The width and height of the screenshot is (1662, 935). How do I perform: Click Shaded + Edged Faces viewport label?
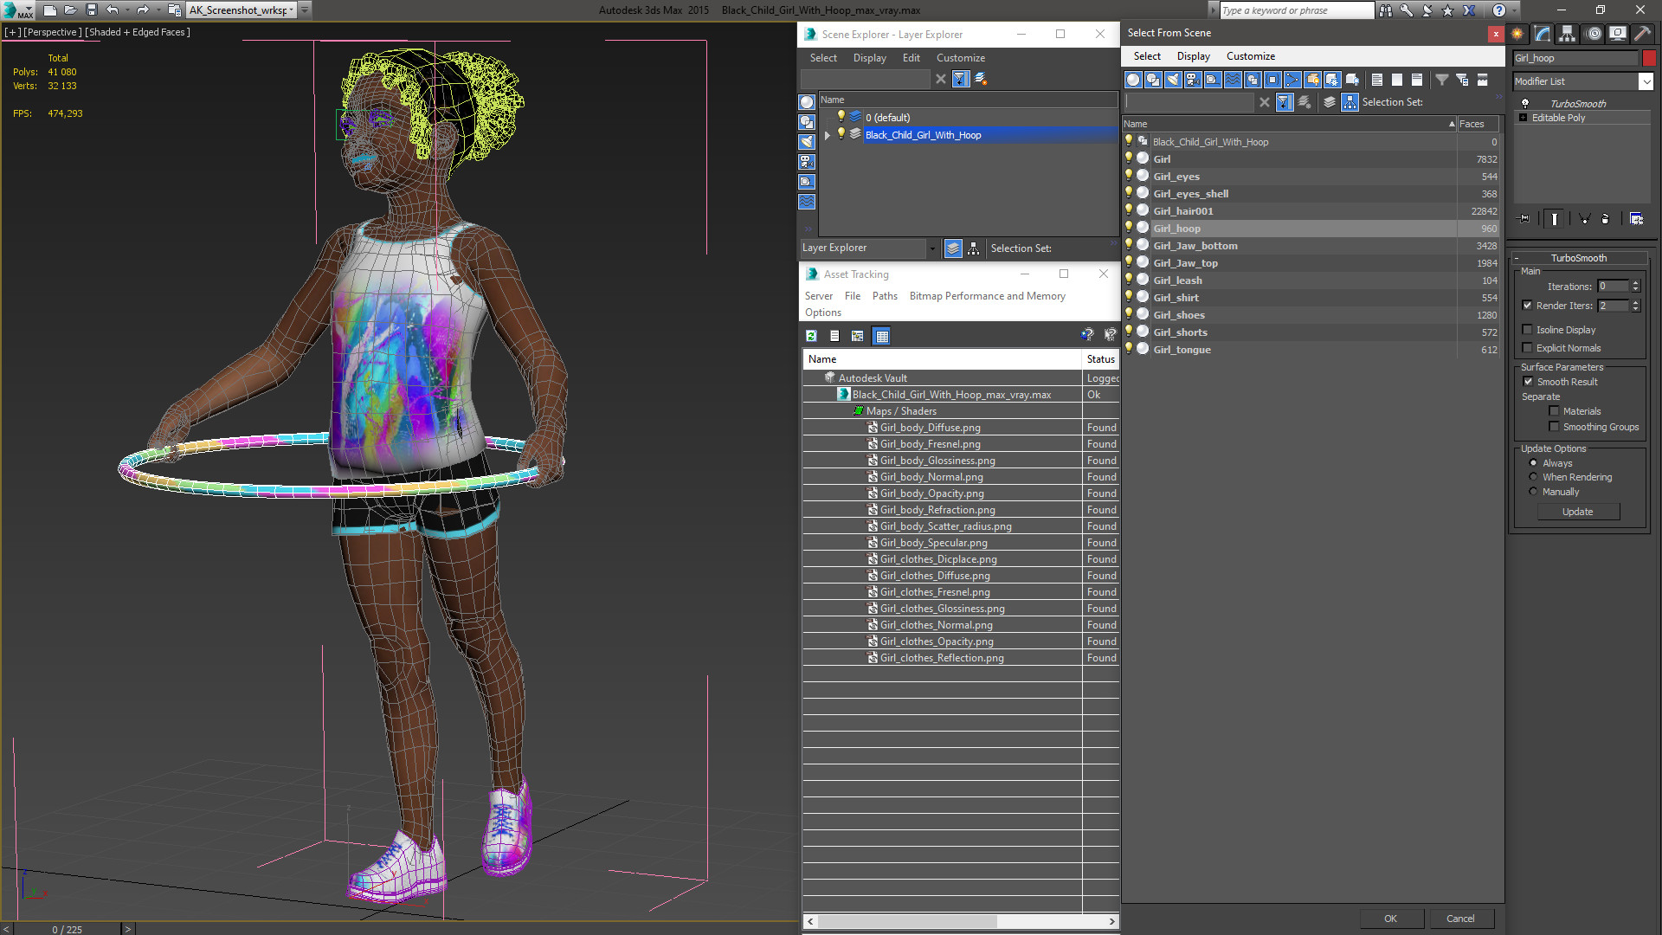[x=138, y=32]
